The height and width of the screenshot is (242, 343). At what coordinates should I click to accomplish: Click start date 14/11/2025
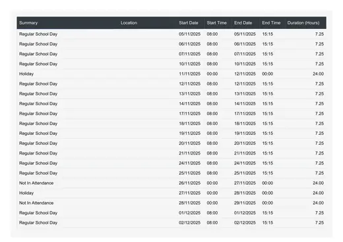tap(189, 103)
